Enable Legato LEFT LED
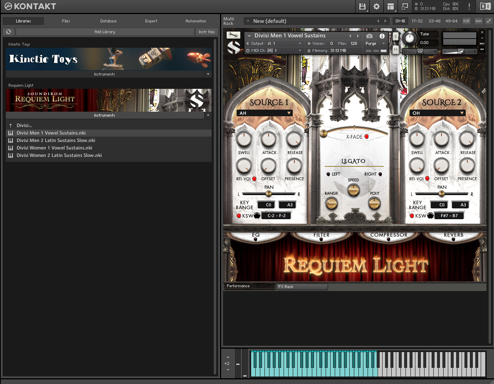Screen dimensions: 494x384 [328, 174]
